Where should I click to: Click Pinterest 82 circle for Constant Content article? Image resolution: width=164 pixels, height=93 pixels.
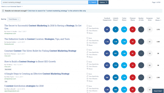coord(133,54)
